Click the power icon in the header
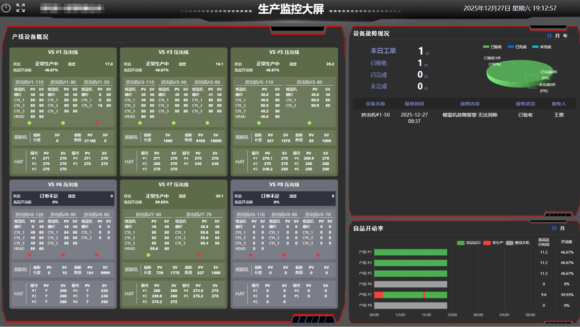 coord(6,8)
